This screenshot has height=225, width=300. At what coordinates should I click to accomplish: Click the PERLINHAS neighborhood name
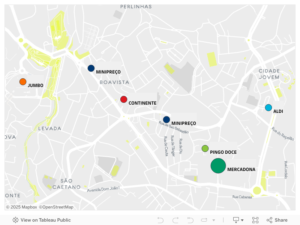coord(136,7)
